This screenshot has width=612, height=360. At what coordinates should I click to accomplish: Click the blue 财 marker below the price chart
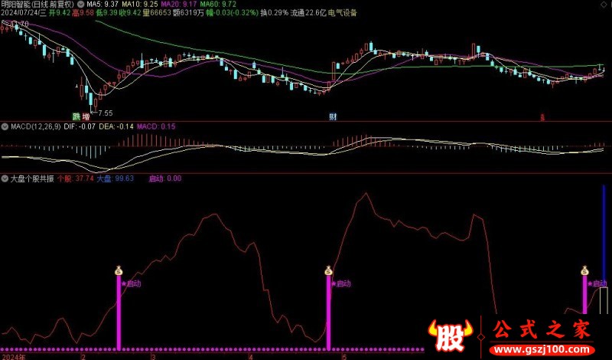(x=333, y=116)
